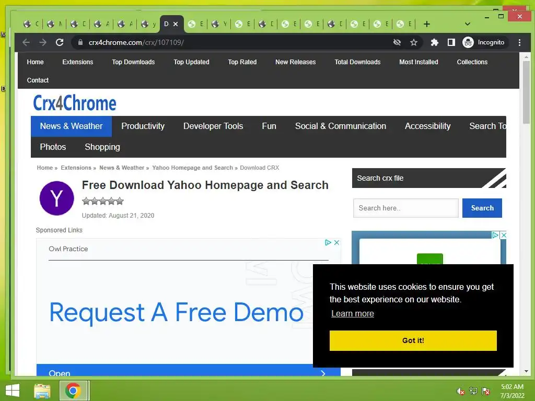Reload the page with the refresh icon
This screenshot has height=401, width=535.
(60, 42)
